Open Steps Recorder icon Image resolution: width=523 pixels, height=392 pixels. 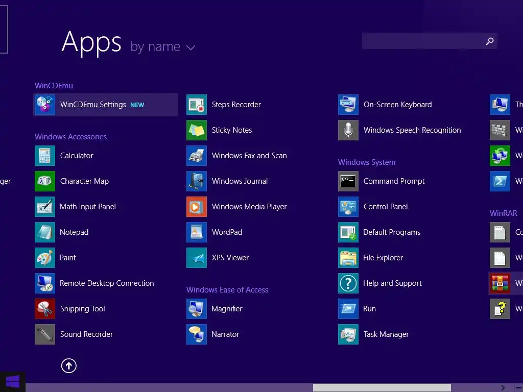[197, 105]
